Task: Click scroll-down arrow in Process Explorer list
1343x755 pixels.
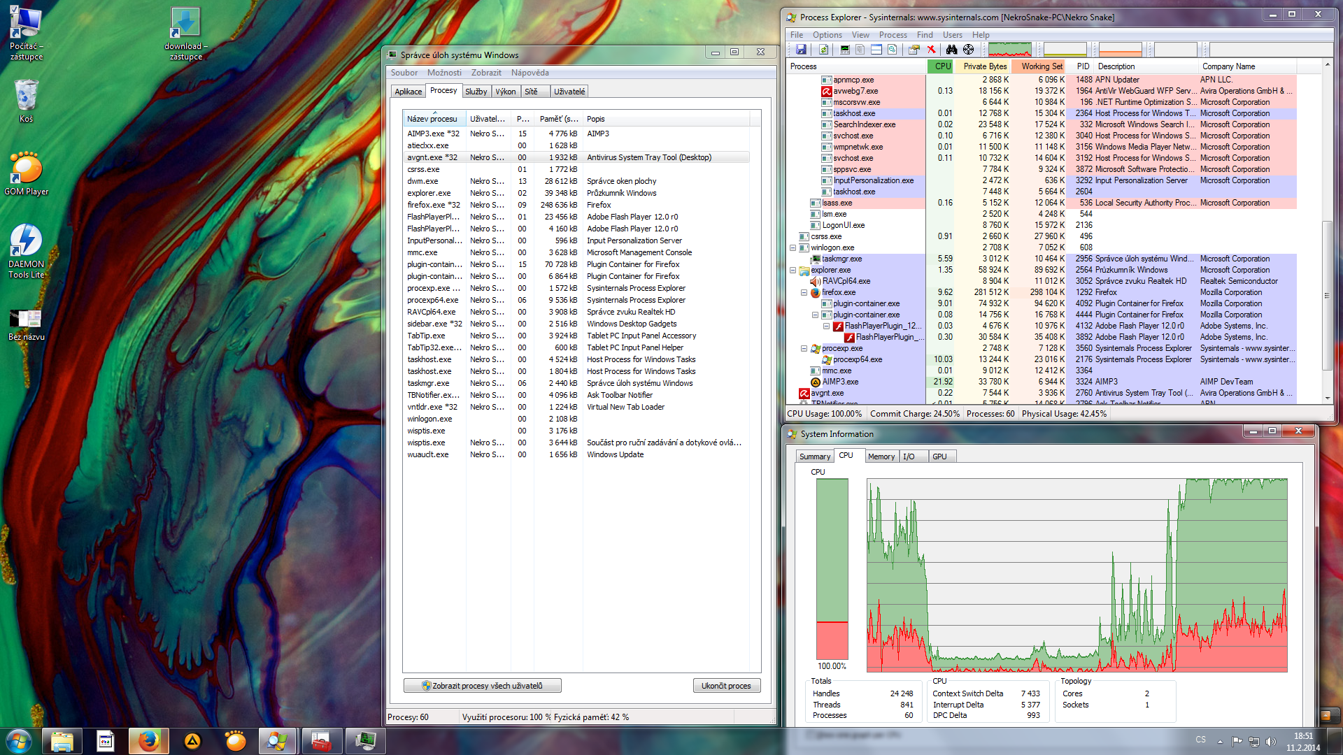Action: pyautogui.click(x=1327, y=398)
